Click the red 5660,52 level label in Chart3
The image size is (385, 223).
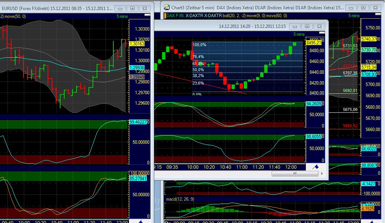point(350,126)
